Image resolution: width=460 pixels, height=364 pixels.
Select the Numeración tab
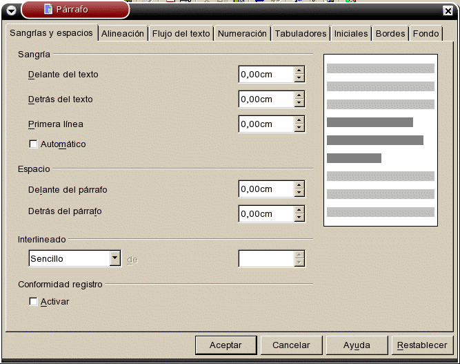pyautogui.click(x=242, y=34)
